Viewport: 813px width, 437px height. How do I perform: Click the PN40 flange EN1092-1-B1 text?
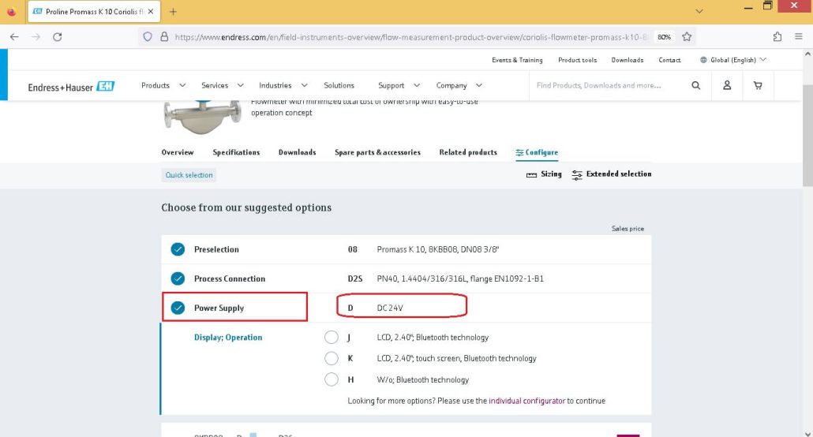460,279
